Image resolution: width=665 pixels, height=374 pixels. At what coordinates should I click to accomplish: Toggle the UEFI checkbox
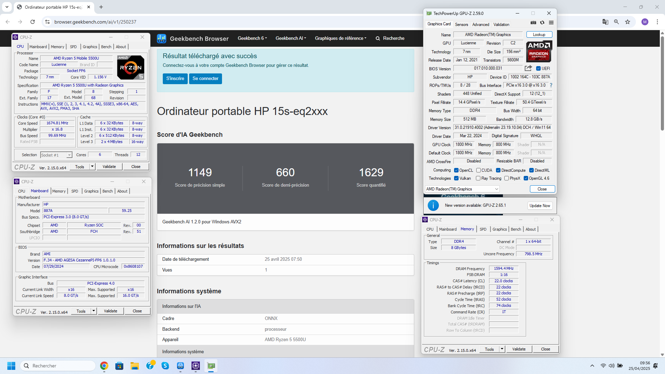pos(538,69)
